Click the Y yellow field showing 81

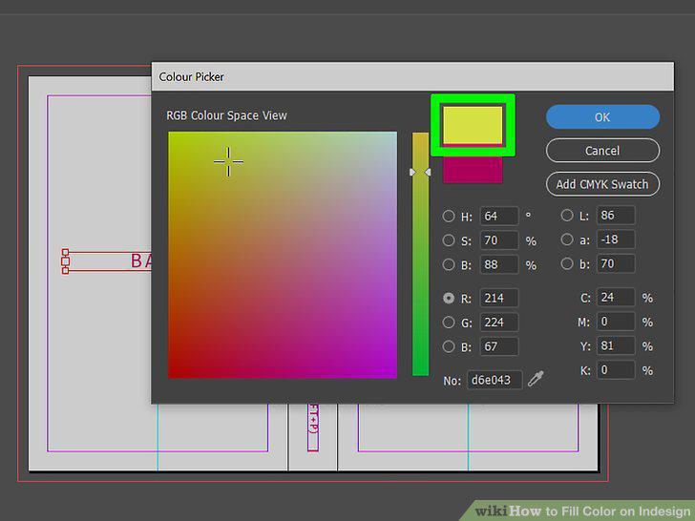(x=616, y=345)
